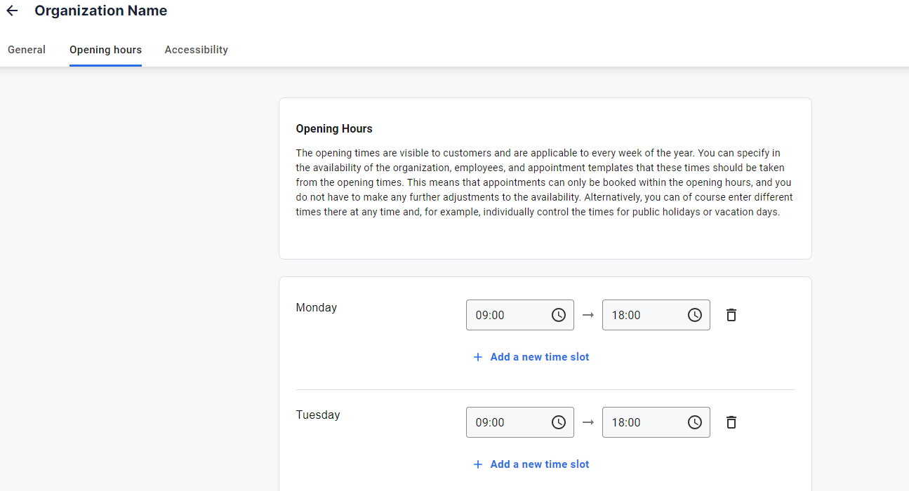Delete Tuesday time slot with trash icon
Screen dimensions: 909x491
coord(731,422)
